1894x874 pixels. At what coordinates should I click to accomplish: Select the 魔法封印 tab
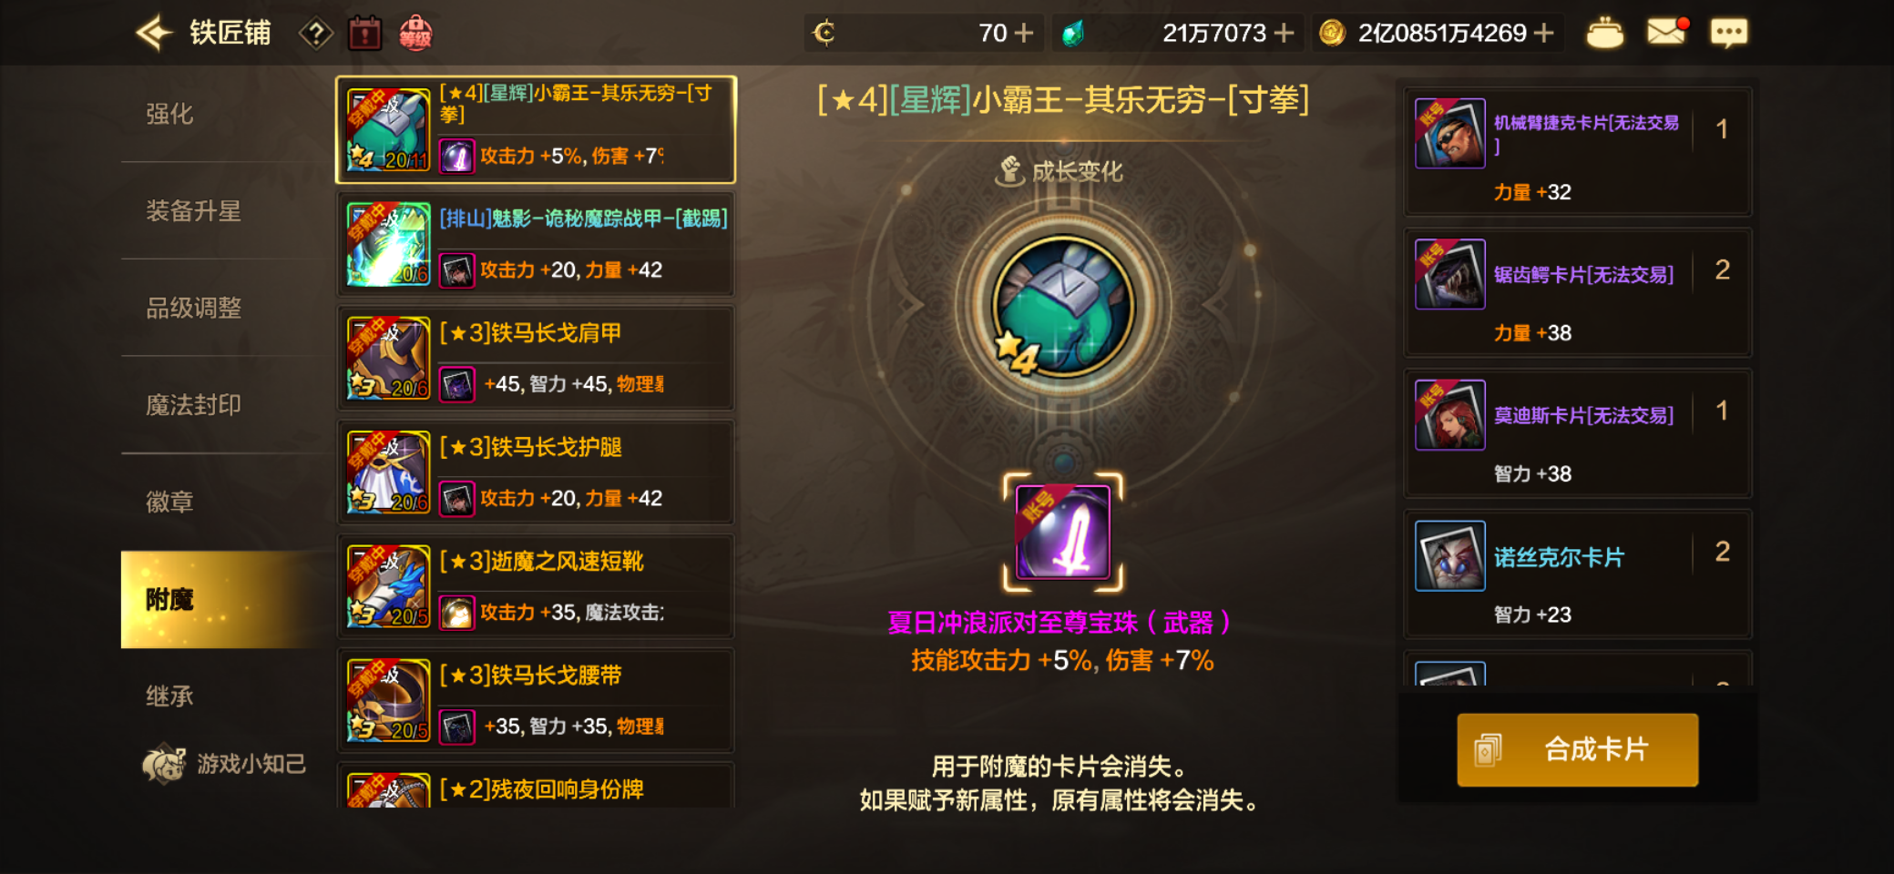[194, 405]
